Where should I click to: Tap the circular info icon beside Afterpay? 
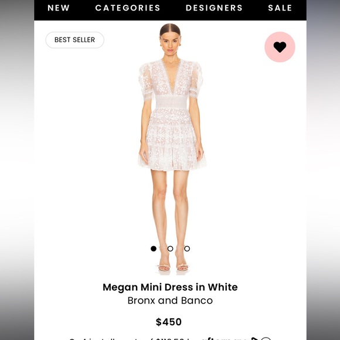[266, 339]
